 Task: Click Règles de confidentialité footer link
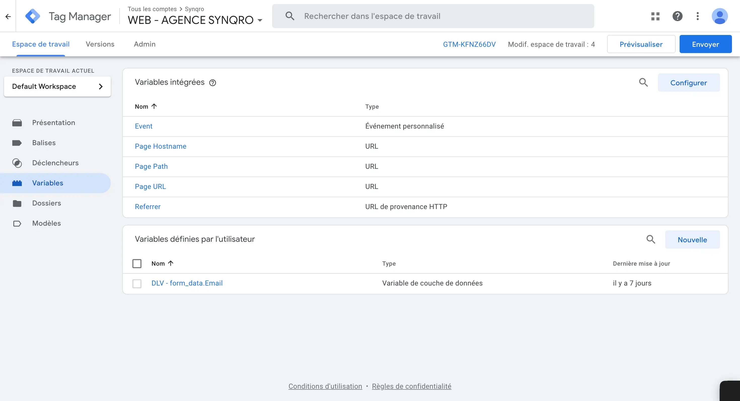(411, 386)
